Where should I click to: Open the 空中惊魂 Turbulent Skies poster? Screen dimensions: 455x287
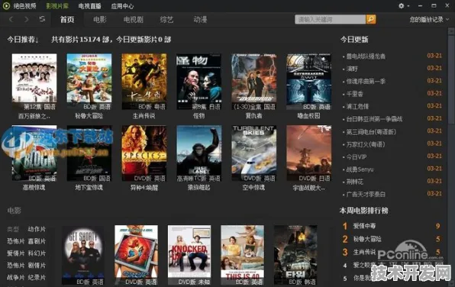[x=253, y=153]
